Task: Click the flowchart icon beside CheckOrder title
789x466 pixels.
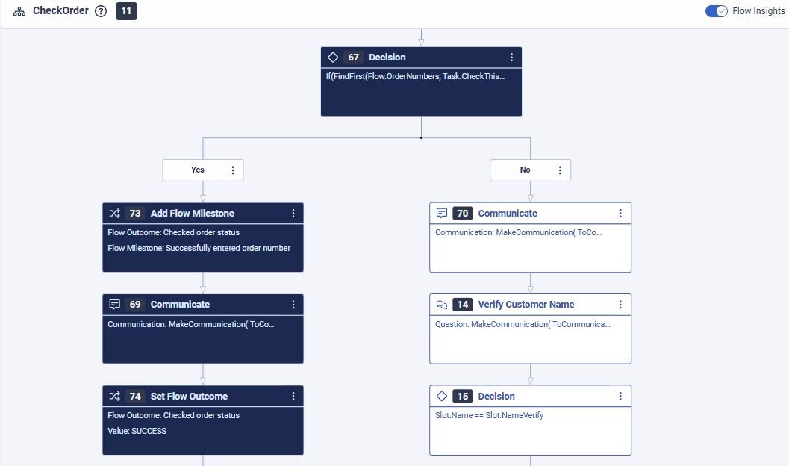Action: point(19,11)
